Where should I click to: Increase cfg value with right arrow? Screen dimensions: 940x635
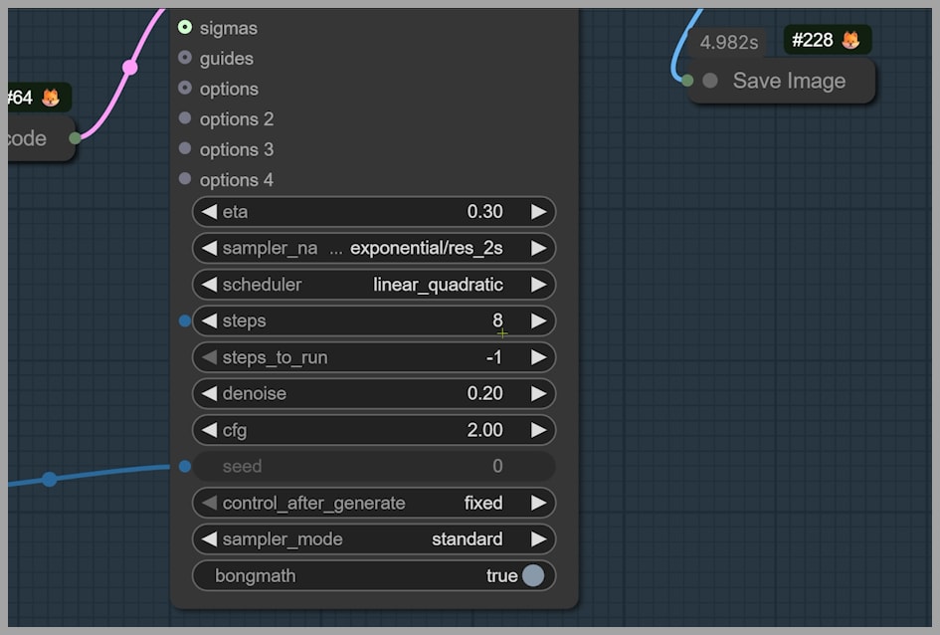click(538, 430)
